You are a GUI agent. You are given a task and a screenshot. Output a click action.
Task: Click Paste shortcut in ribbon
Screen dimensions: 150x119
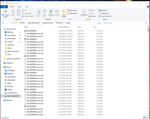click(x=28, y=16)
